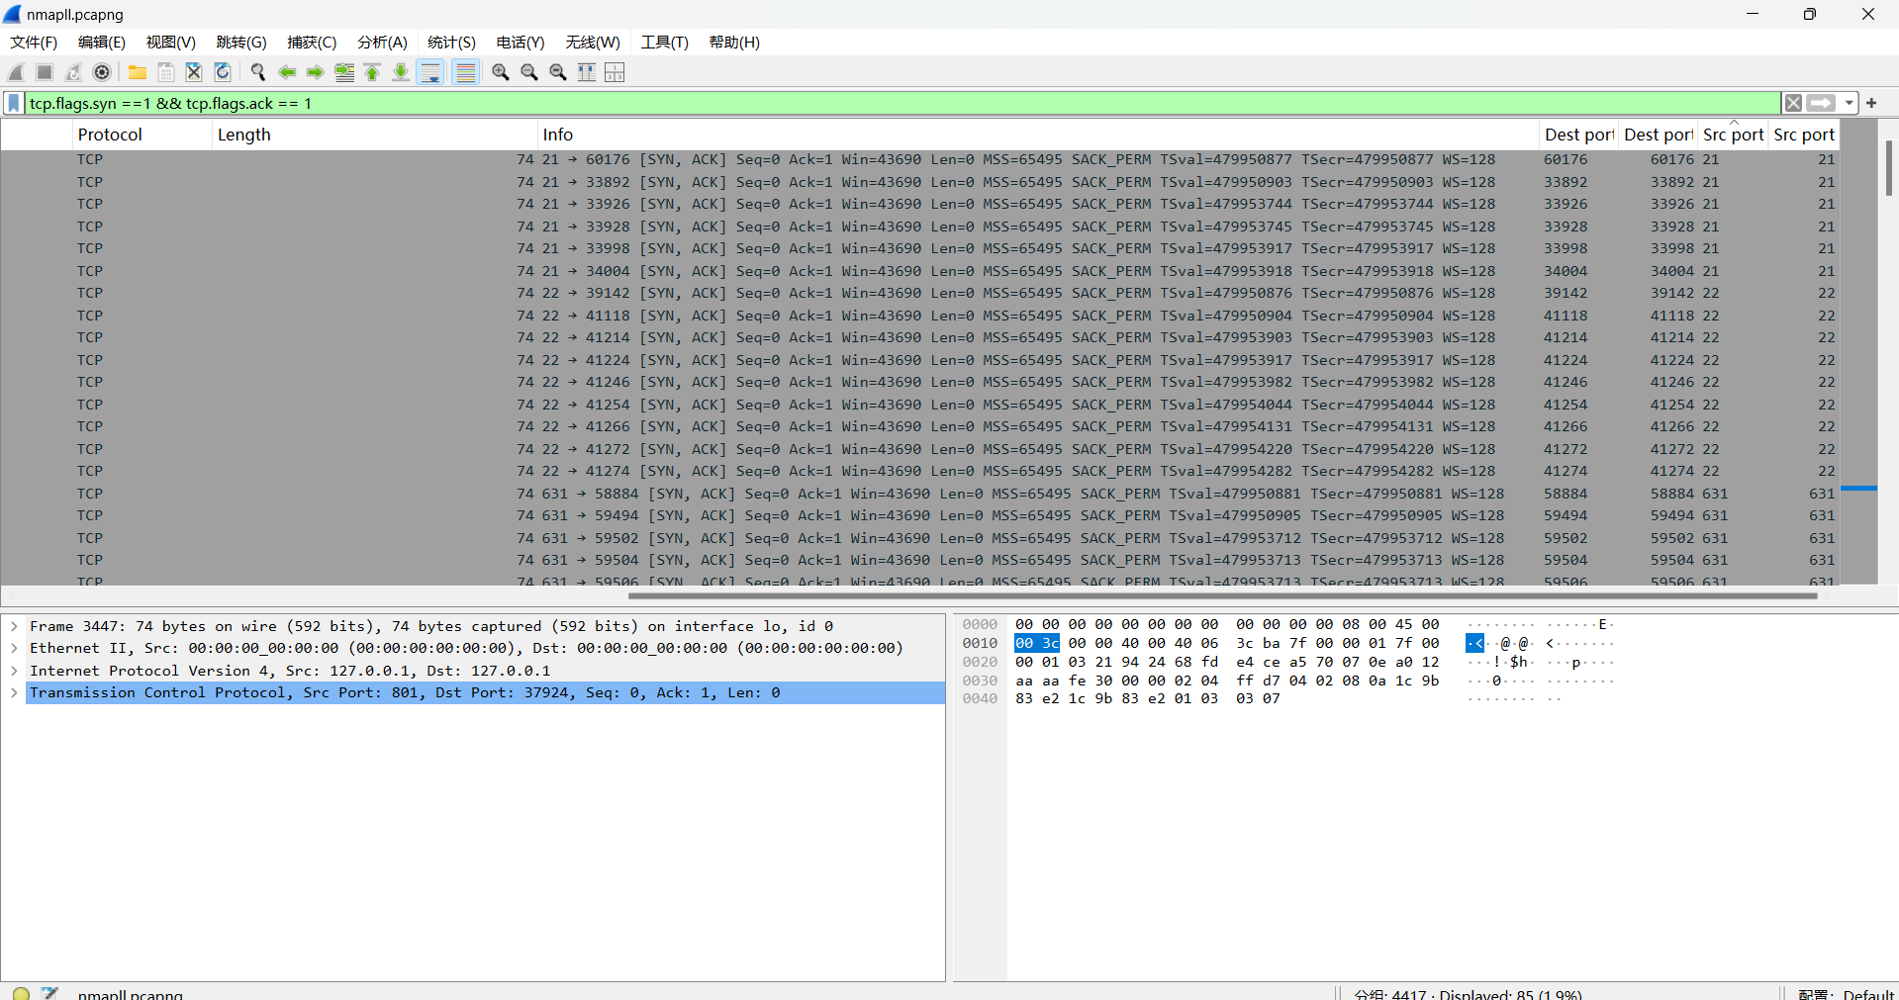Viewport: 1899px width, 1000px height.
Task: Sort by the Protocol column header
Action: tap(142, 135)
